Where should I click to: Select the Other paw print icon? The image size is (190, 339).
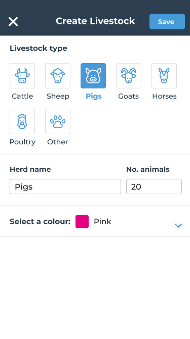[x=58, y=121]
